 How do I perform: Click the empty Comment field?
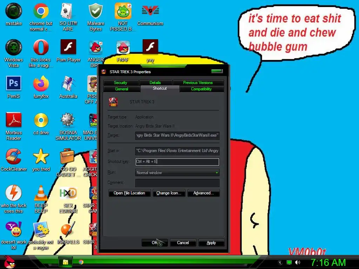[x=177, y=183]
